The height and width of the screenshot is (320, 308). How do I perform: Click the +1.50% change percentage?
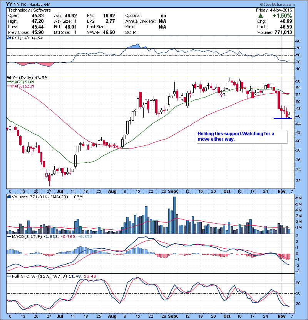click(x=282, y=15)
